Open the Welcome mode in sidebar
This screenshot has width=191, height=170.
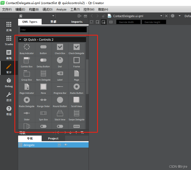click(x=9, y=27)
